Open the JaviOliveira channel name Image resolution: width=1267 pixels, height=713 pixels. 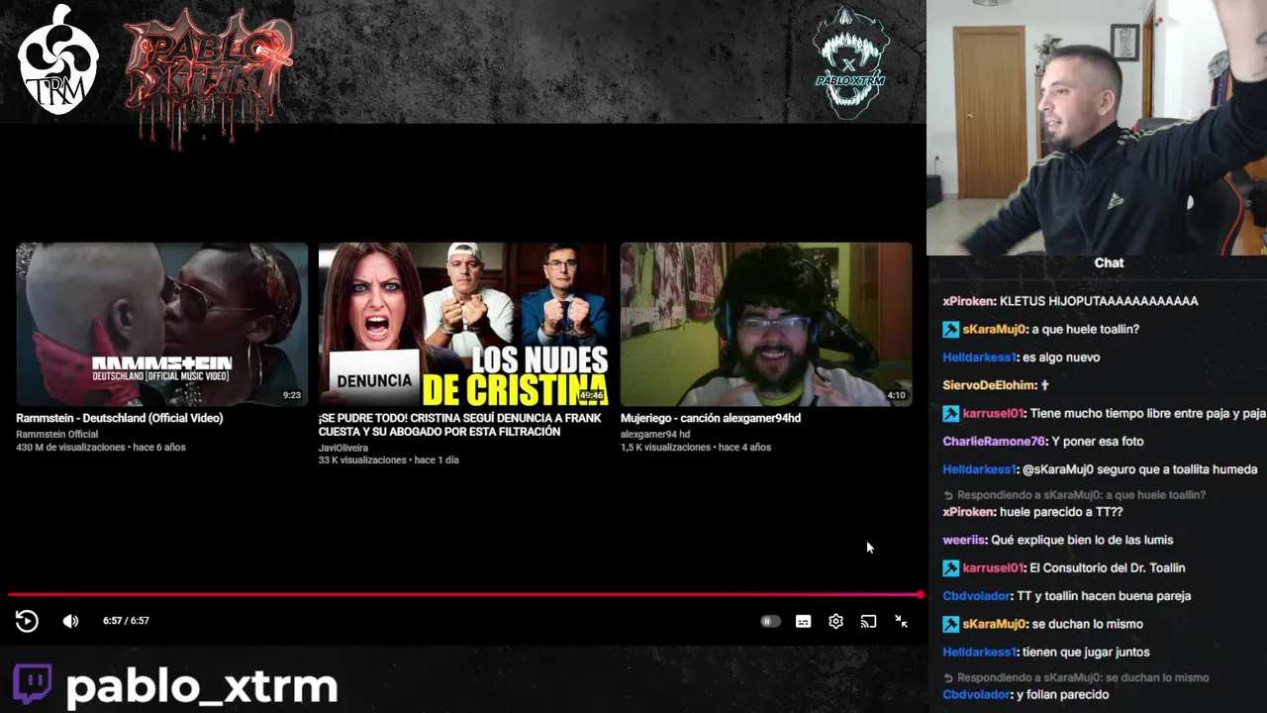(342, 448)
